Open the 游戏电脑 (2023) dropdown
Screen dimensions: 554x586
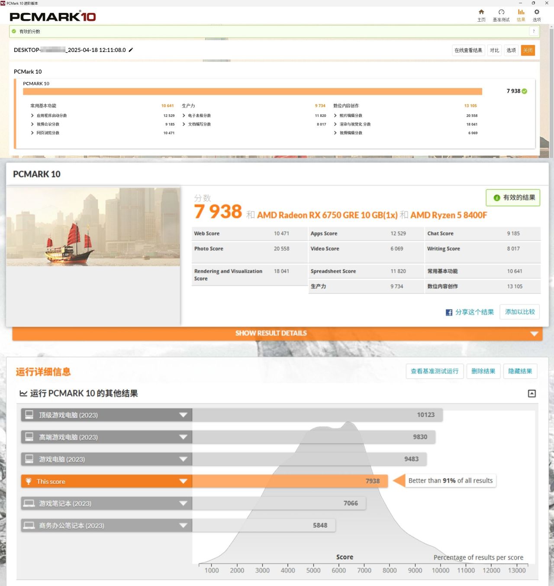[x=106, y=459]
